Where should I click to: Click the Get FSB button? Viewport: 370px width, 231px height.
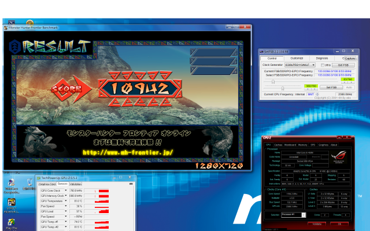tap(343, 65)
